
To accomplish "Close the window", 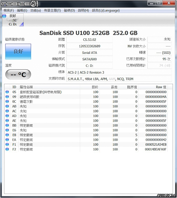I will click(169, 3).
